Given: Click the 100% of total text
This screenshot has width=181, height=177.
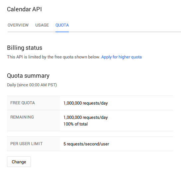Looking at the screenshot, I should click(76, 124).
